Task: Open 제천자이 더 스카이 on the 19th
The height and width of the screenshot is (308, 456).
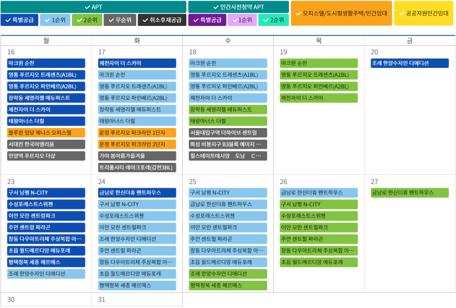Action: [319, 98]
